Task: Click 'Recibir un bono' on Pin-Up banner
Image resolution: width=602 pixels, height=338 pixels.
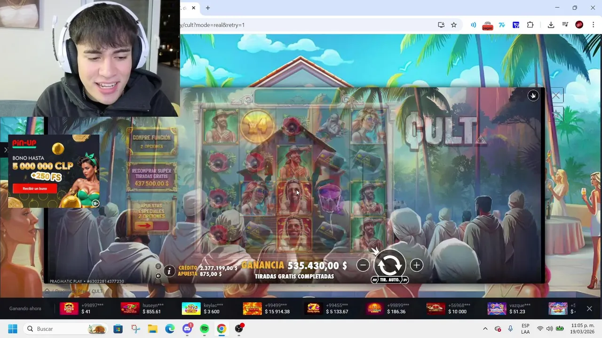Action: tap(35, 188)
